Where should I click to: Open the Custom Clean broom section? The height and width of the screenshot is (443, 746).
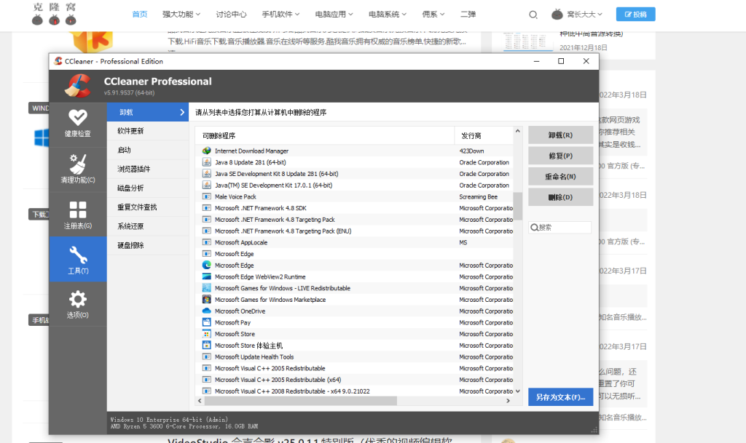(77, 169)
